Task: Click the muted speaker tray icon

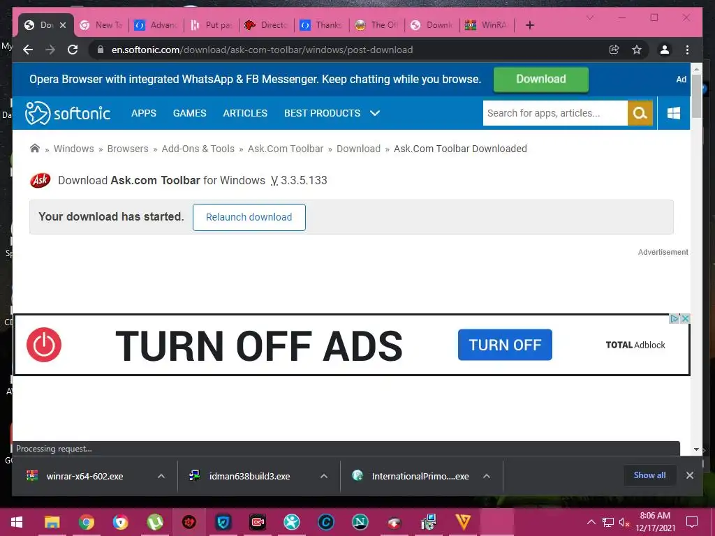Action: [624, 522]
